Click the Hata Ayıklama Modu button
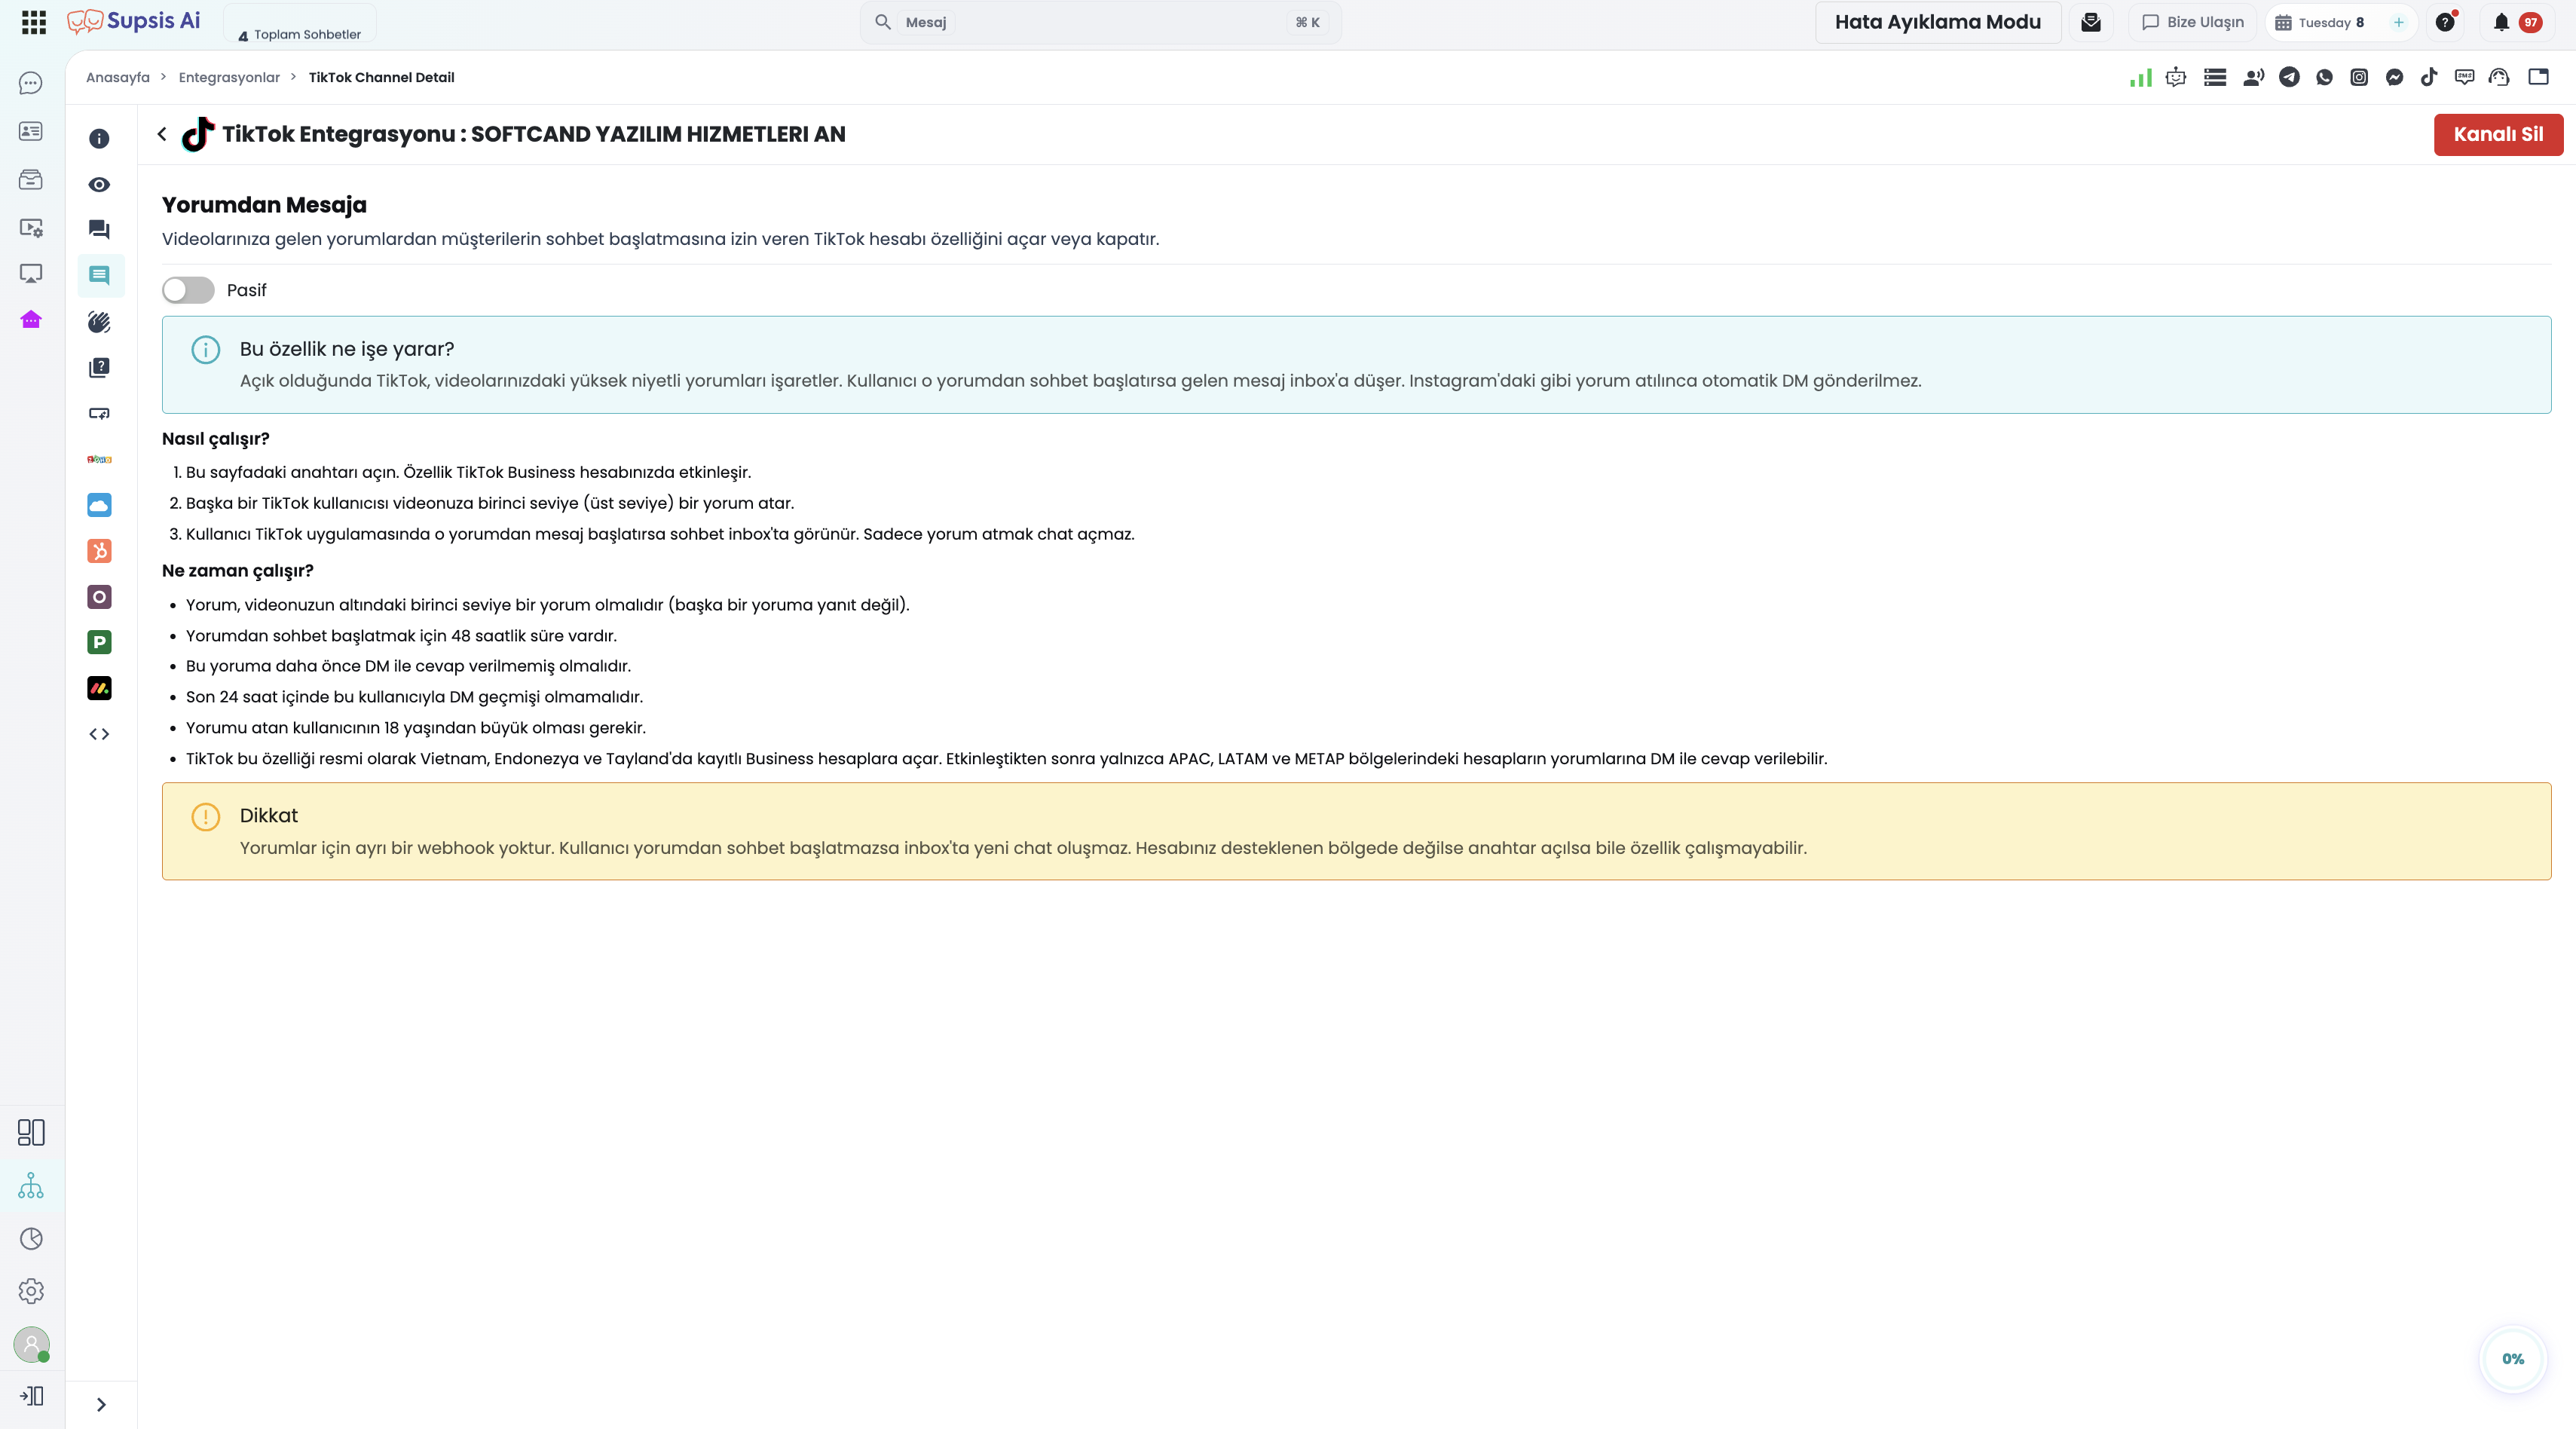 click(1938, 22)
